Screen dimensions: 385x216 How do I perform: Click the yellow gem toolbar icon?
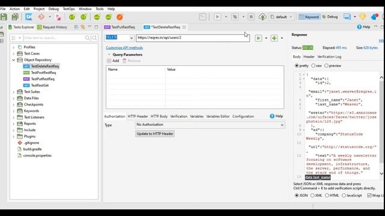click(363, 17)
